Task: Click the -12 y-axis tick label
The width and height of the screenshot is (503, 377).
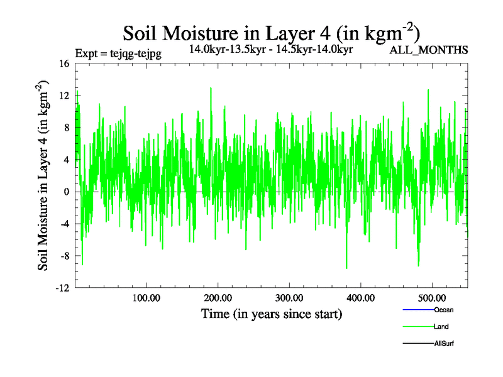Action: tap(62, 288)
